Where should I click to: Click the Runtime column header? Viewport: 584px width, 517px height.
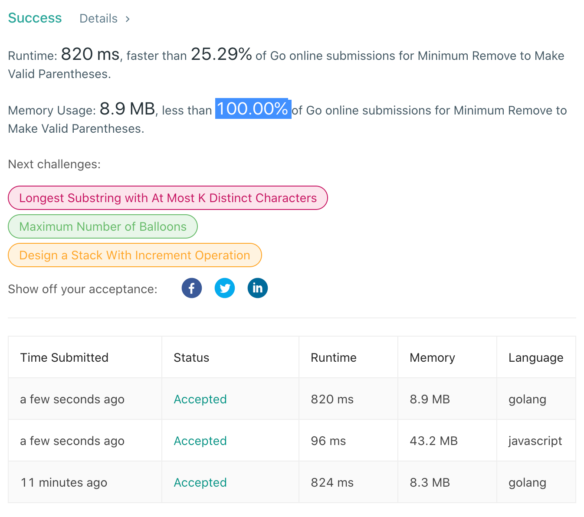point(333,357)
